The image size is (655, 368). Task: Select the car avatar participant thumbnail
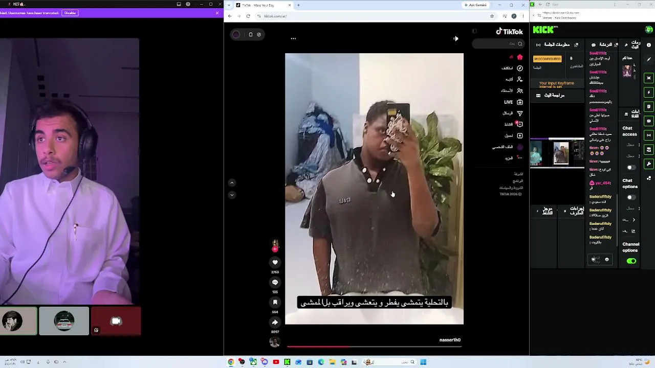(x=64, y=321)
